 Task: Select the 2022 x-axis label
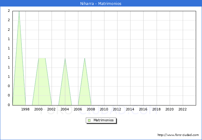pyautogui.click(x=182, y=109)
